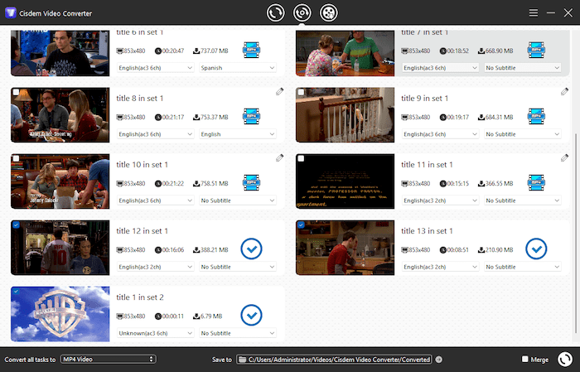
Task: Open Unknown(ac3 6ch) audio dropdown
Action: coord(156,333)
